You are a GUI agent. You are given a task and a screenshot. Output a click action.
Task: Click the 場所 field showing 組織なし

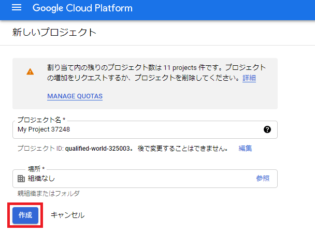(145, 179)
